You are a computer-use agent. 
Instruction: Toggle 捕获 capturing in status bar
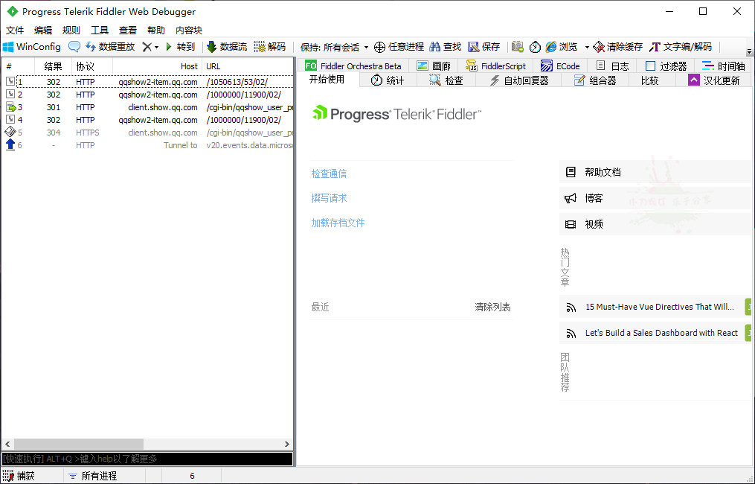(19, 476)
